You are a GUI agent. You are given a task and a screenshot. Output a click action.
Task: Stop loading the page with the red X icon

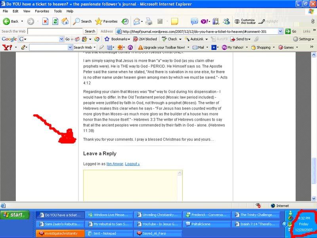(x=45, y=21)
